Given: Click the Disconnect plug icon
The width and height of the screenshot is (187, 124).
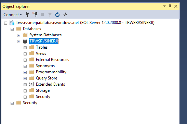Looking at the screenshot, I should pyautogui.click(x=35, y=14).
